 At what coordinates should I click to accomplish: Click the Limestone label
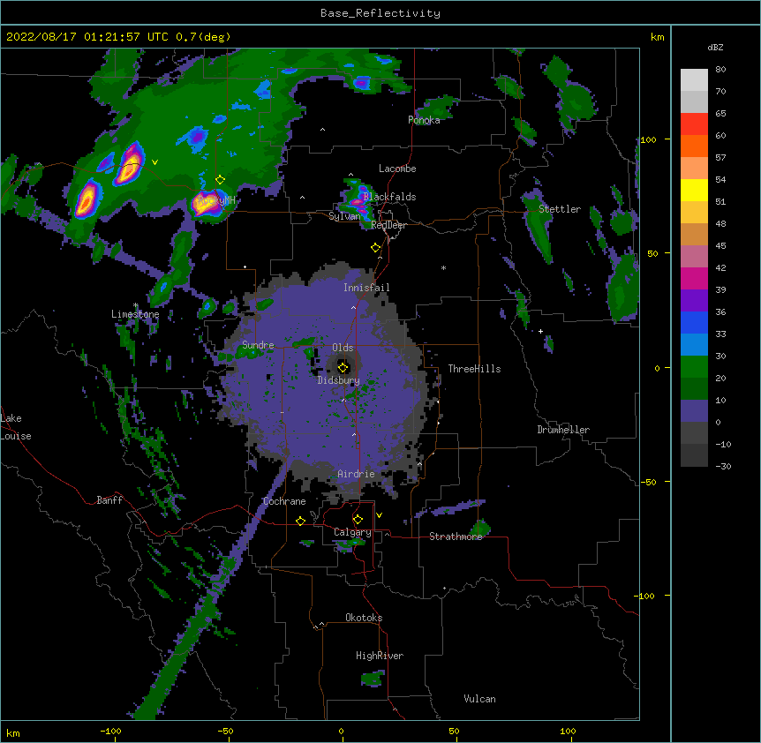tap(135, 314)
